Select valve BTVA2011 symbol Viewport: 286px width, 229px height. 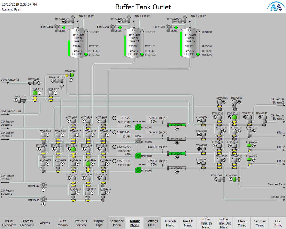click(x=234, y=120)
